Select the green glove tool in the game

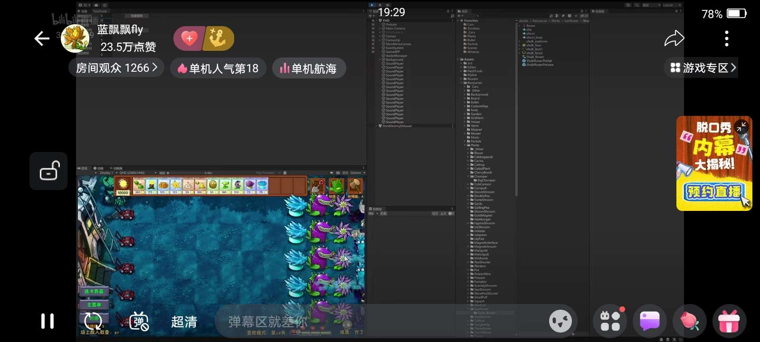point(336,186)
